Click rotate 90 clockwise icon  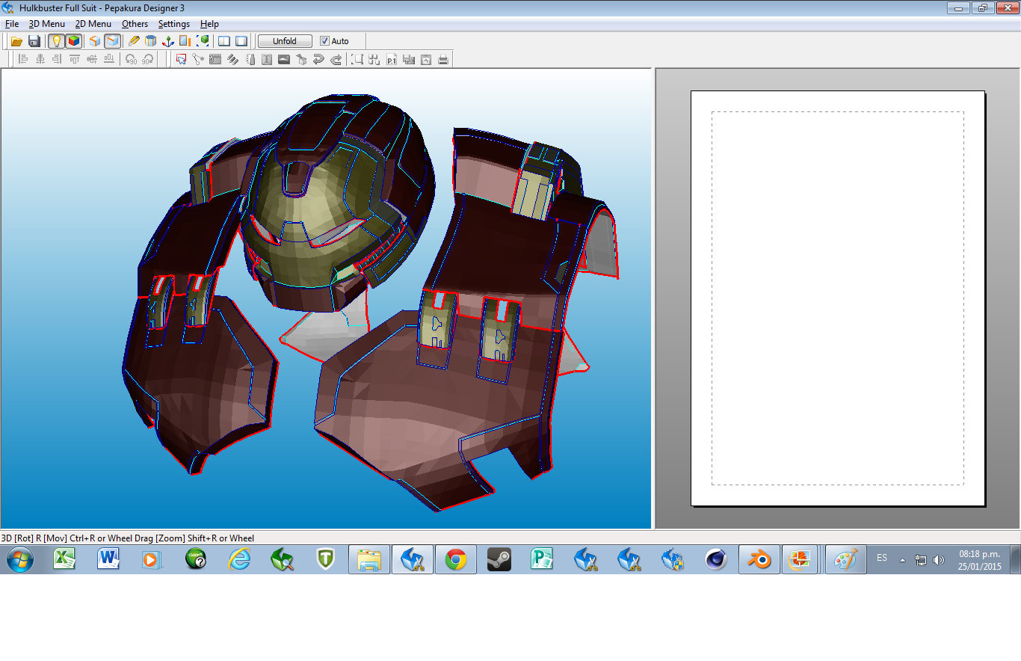point(149,59)
